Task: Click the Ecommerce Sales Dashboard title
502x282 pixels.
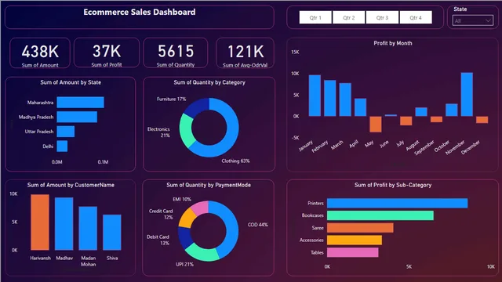Action: point(140,13)
